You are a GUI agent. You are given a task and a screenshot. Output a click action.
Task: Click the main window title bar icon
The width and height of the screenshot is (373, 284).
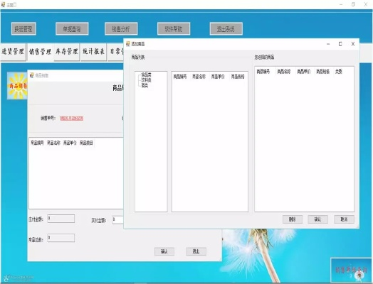point(3,4)
